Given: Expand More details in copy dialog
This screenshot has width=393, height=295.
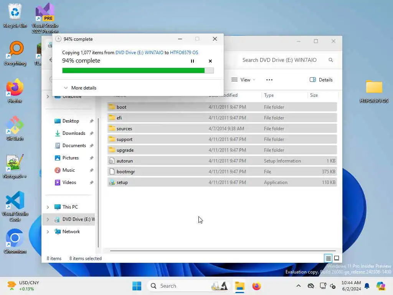Looking at the screenshot, I should 80,88.
